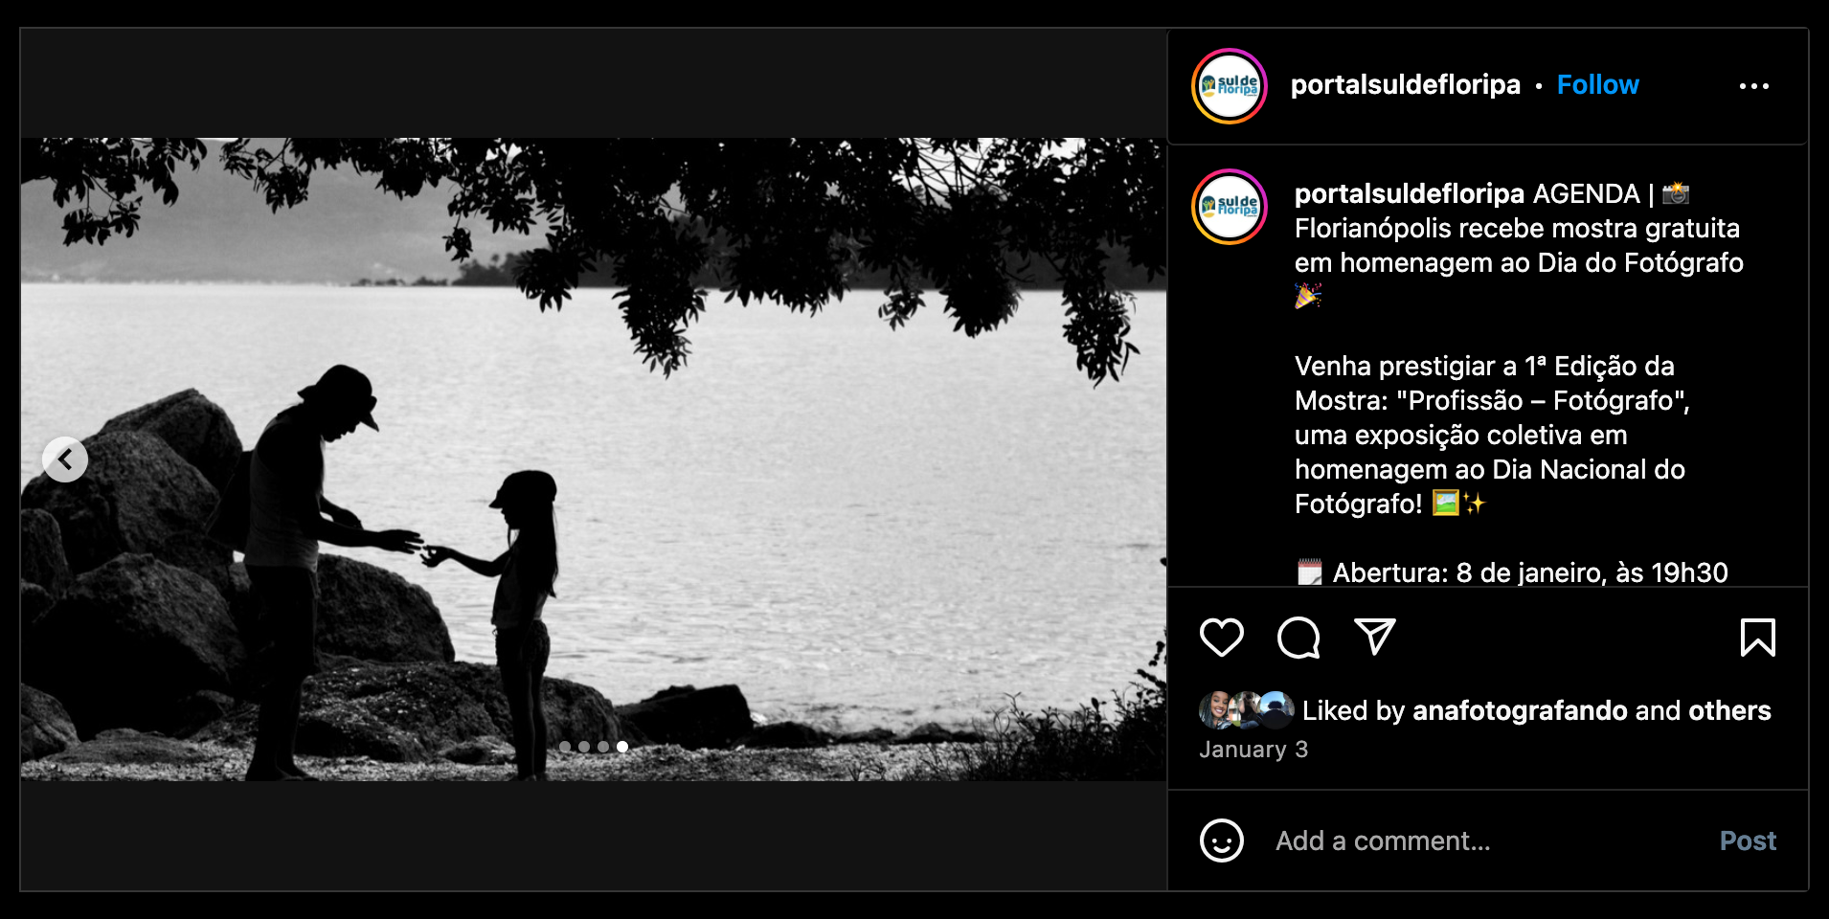Open comments via speech bubble icon
Screen dimensions: 1829x919
pyautogui.click(x=1298, y=638)
